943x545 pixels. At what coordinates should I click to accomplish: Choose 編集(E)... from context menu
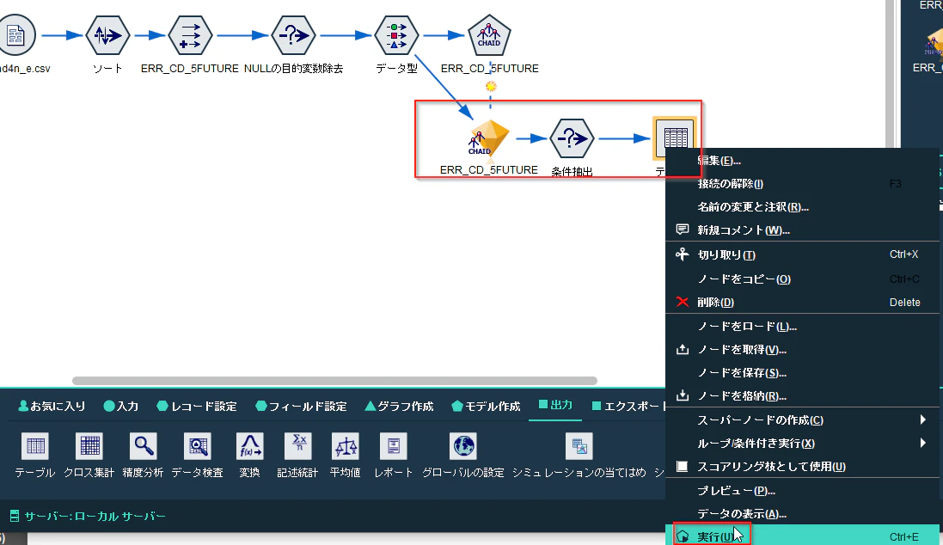pyautogui.click(x=802, y=161)
